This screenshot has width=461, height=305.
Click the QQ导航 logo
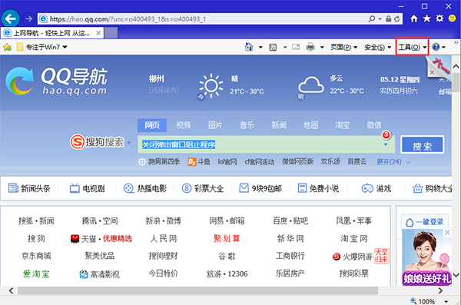57,81
